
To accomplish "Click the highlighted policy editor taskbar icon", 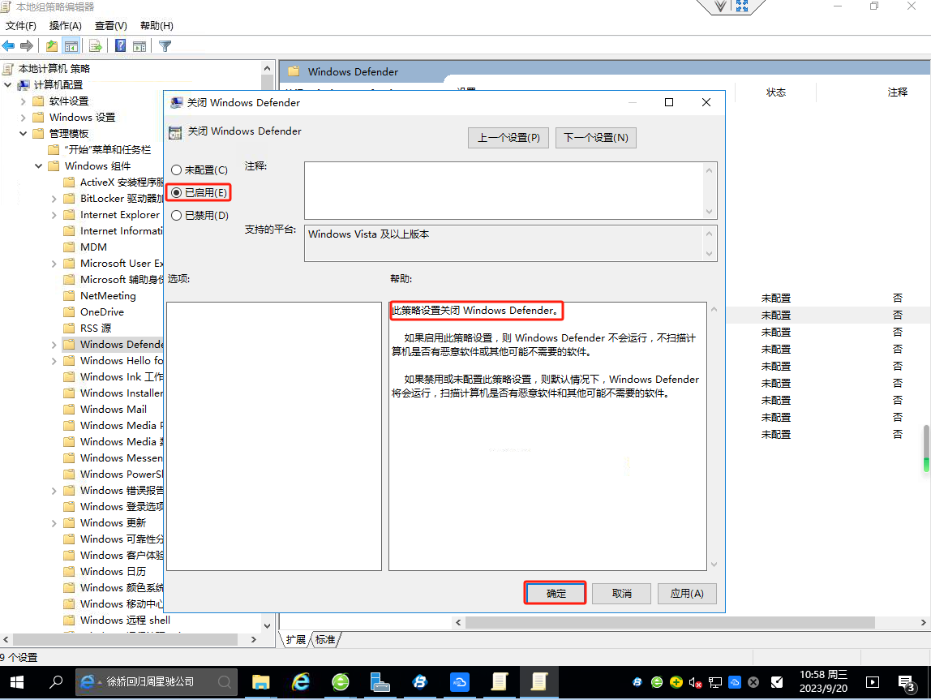I will (539, 682).
